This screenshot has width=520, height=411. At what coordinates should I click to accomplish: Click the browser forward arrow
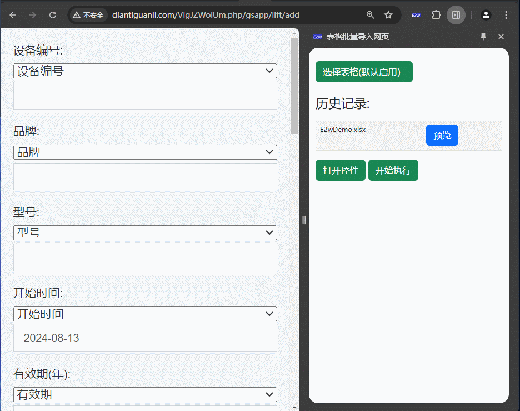click(32, 15)
